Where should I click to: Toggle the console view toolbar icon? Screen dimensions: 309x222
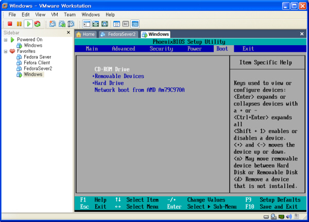tap(135, 24)
